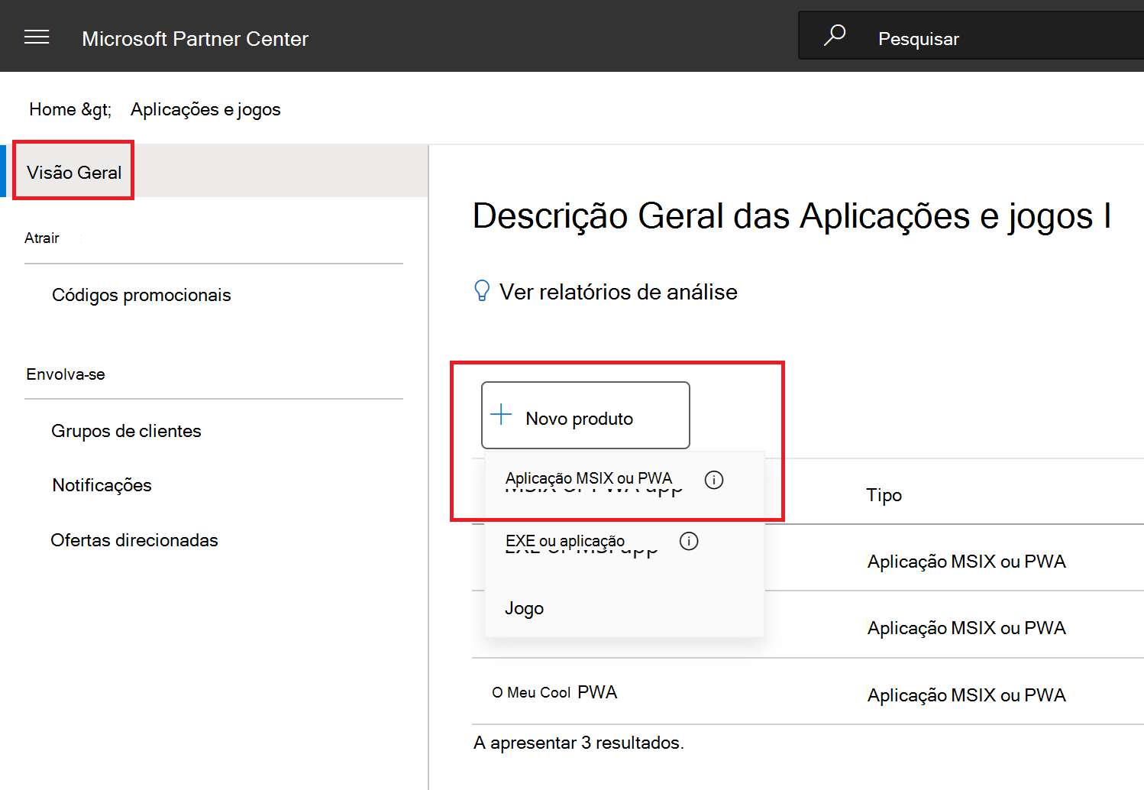
Task: Click the plus icon on Novo produto
Action: pyautogui.click(x=501, y=414)
